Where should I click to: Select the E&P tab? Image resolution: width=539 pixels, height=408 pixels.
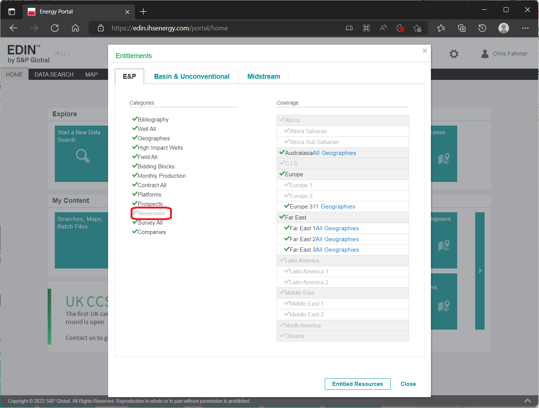click(x=129, y=76)
